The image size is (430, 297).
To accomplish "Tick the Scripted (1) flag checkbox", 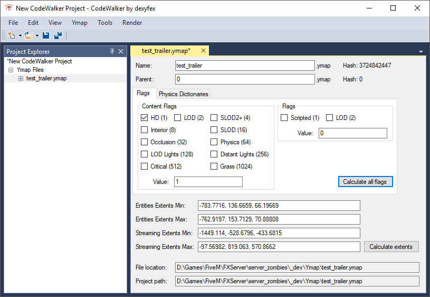I will 284,118.
